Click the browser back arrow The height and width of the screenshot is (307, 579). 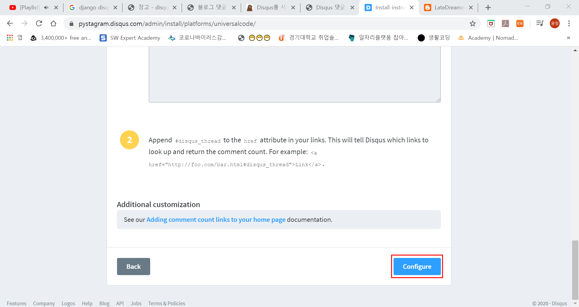pos(10,23)
